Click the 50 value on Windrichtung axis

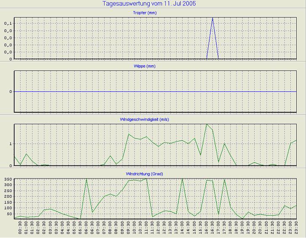pyautogui.click(x=9, y=214)
